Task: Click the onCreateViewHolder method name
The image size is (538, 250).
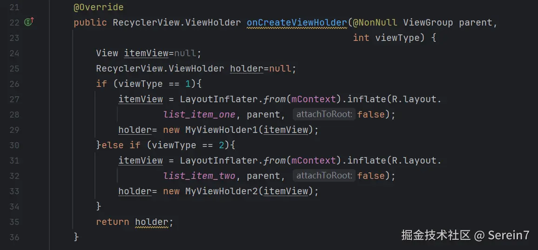Action: [x=296, y=22]
